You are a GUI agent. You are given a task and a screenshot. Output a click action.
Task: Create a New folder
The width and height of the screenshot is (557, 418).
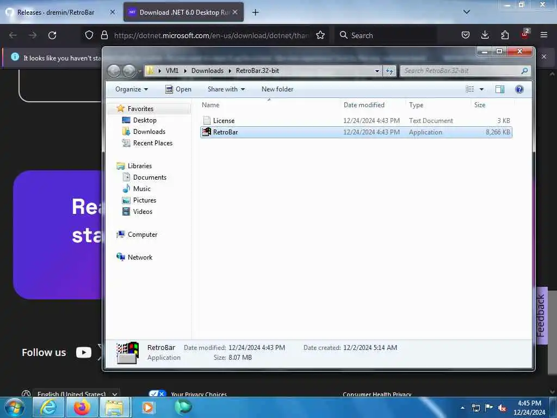pos(277,89)
